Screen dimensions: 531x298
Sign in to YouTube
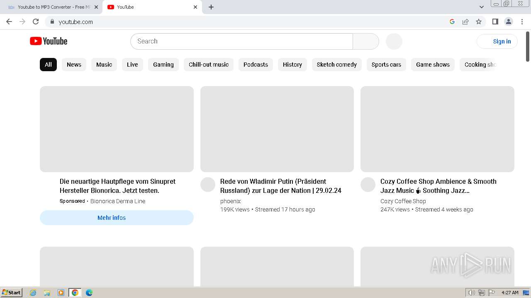pyautogui.click(x=497, y=41)
